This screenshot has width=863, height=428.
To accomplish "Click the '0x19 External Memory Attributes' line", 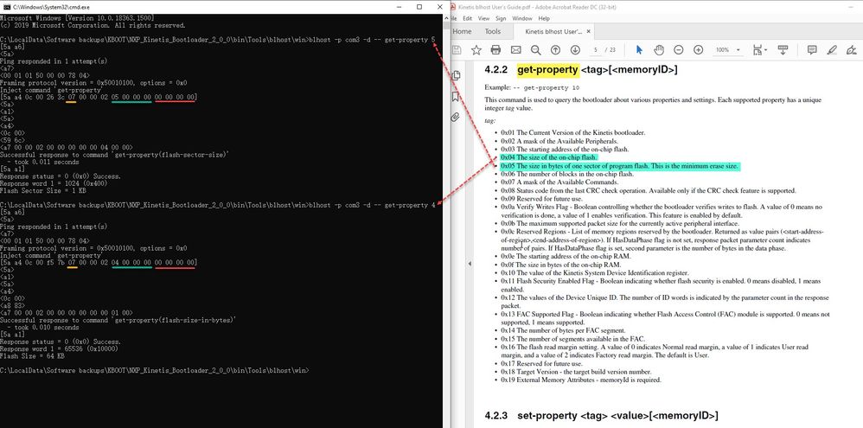I will (580, 380).
